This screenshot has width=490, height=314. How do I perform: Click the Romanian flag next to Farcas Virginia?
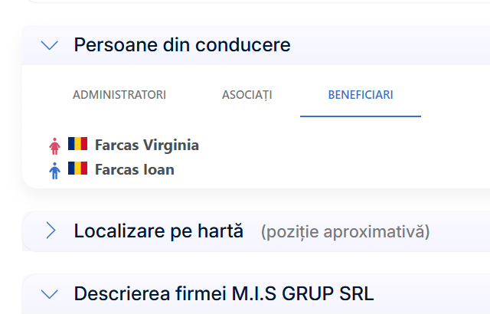[x=77, y=144]
